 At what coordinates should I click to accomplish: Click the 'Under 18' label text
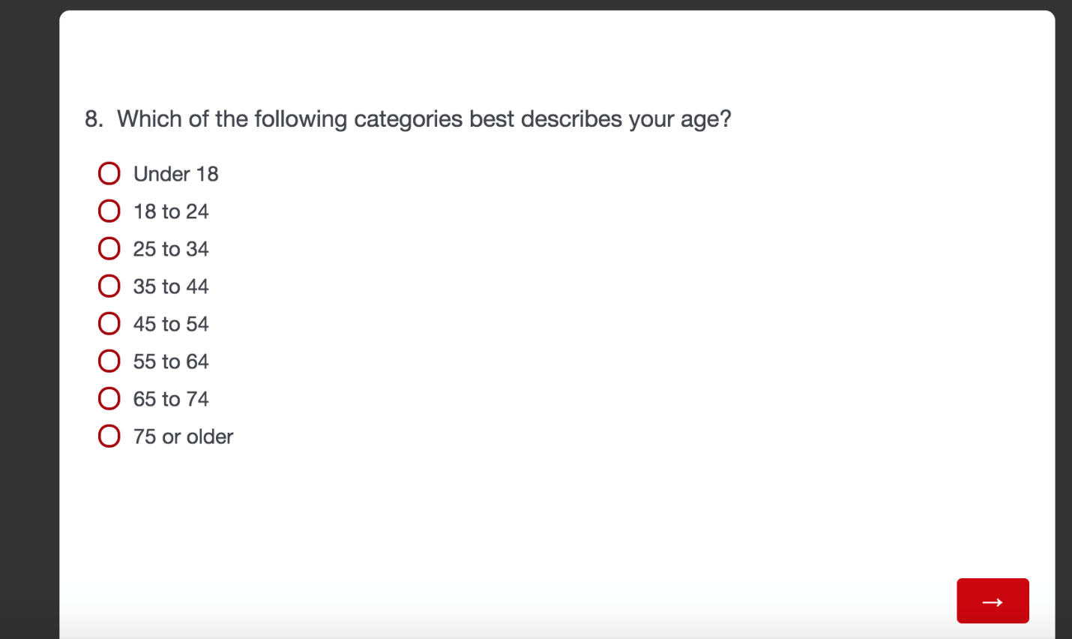click(x=176, y=174)
